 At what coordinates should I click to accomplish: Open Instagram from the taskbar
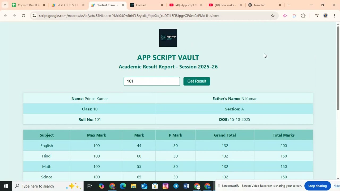(x=165, y=186)
